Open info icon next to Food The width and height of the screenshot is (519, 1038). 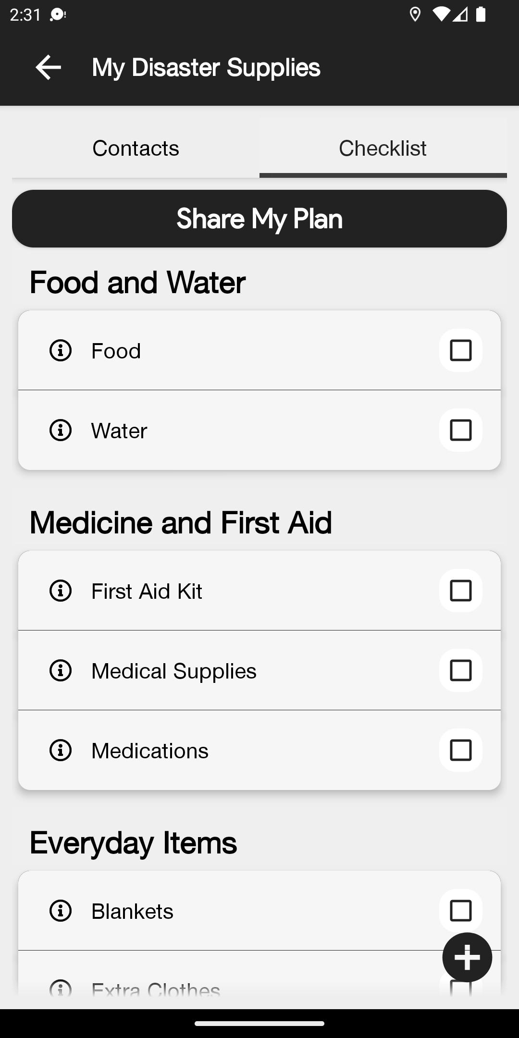point(61,350)
